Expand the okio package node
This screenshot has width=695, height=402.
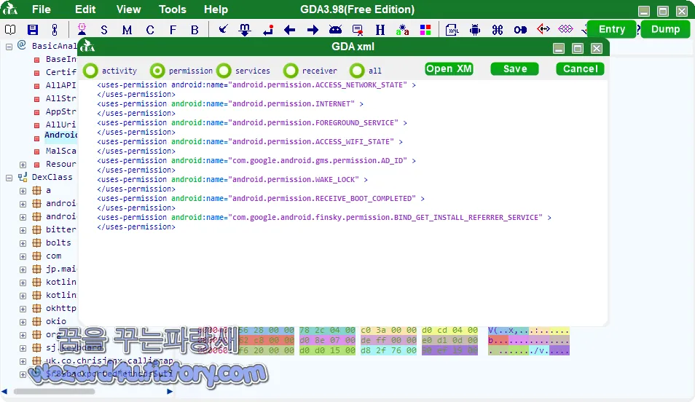[x=23, y=322]
